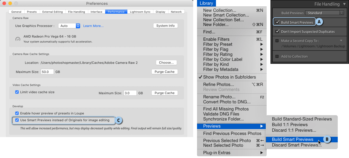The height and width of the screenshot is (158, 349).
Task: Expand the Filter by Rating submenu
Action: (x=232, y=54)
